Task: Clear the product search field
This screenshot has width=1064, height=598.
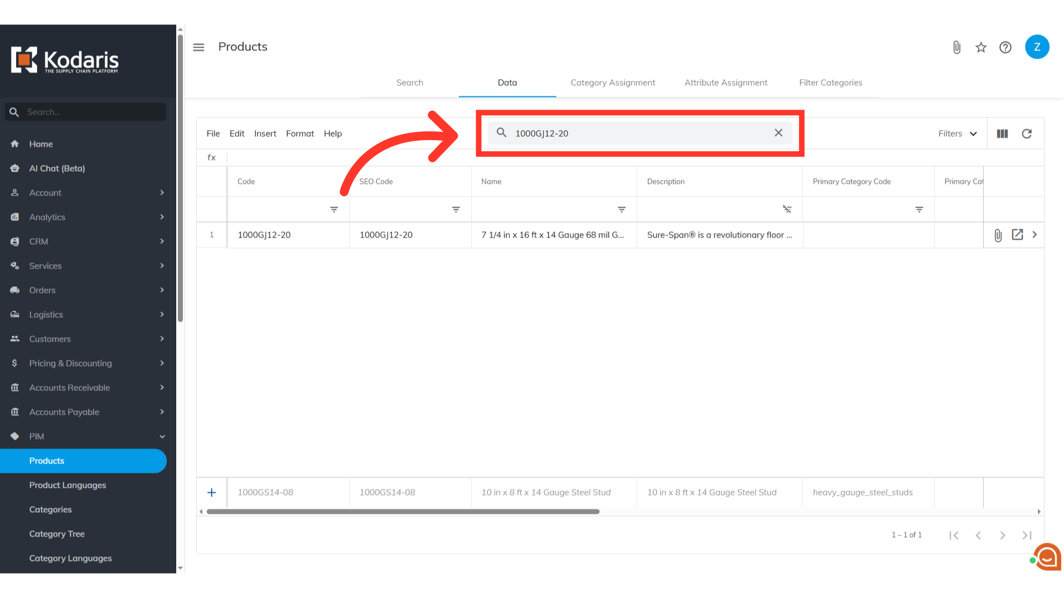Action: coord(778,133)
